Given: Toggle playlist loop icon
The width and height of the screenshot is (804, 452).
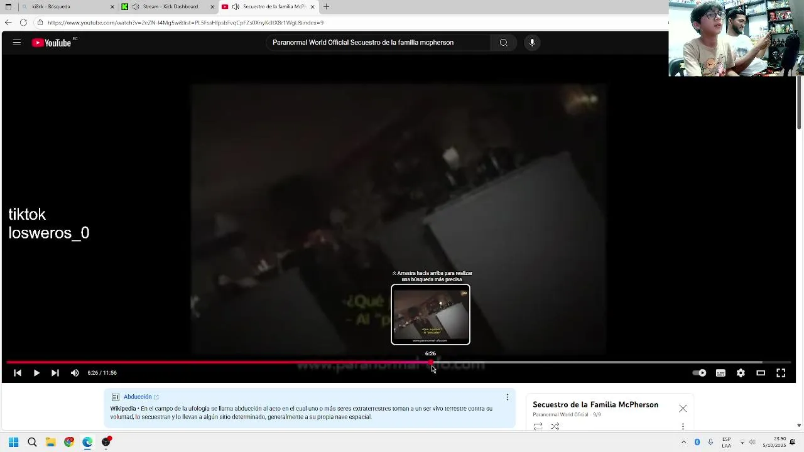Looking at the screenshot, I should 538,426.
